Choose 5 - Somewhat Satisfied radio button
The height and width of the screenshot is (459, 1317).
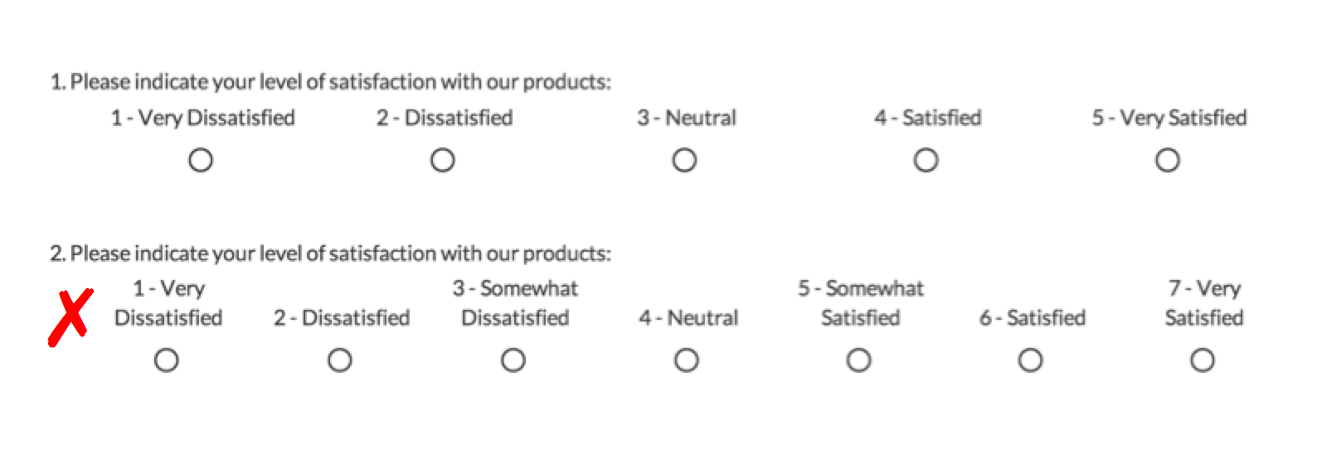click(x=859, y=360)
